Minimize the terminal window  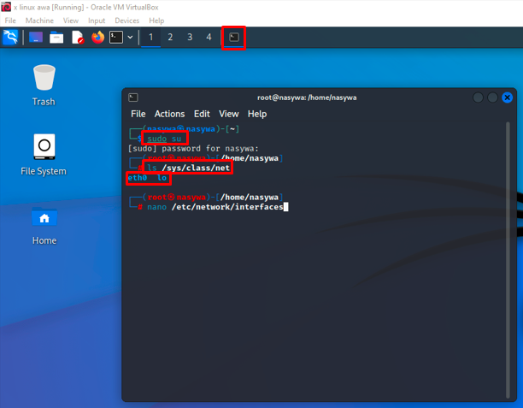point(478,98)
